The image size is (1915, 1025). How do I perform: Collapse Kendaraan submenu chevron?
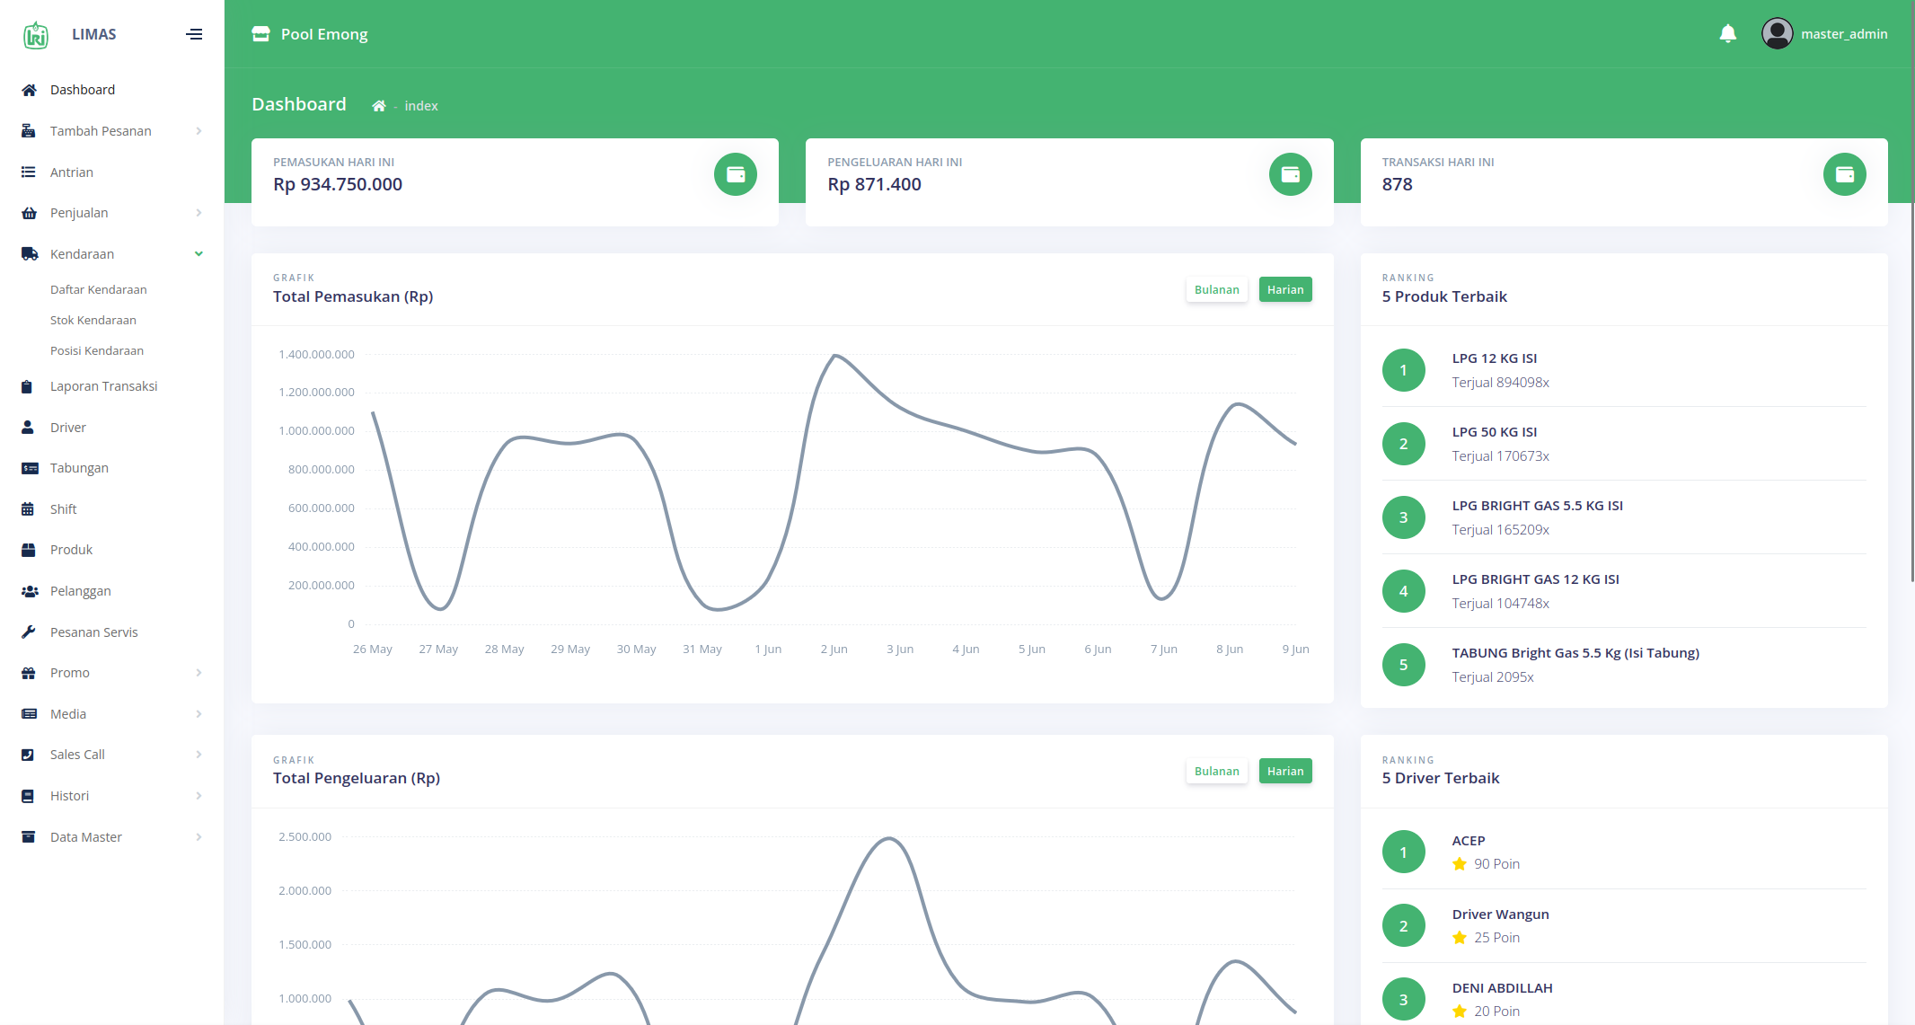(199, 254)
